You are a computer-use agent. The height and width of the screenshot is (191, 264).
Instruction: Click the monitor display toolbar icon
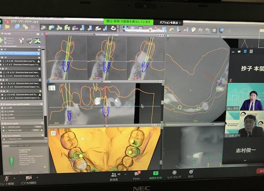221,31
